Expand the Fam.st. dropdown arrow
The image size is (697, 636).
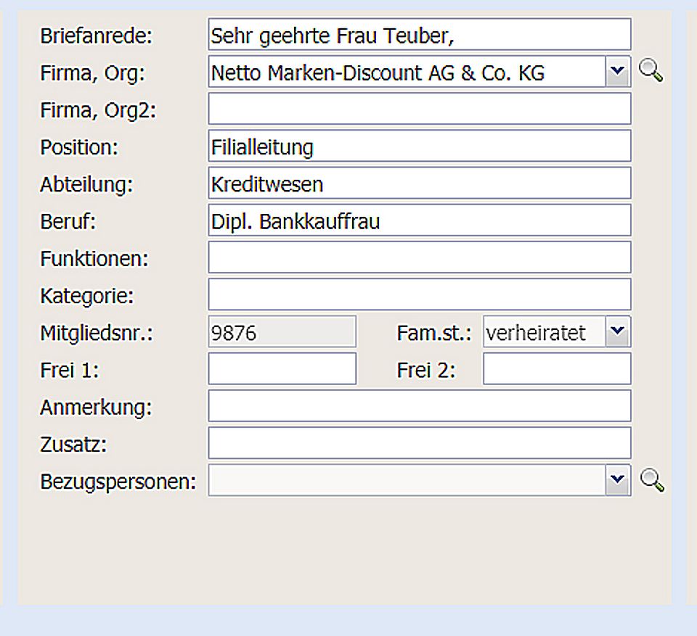(618, 332)
